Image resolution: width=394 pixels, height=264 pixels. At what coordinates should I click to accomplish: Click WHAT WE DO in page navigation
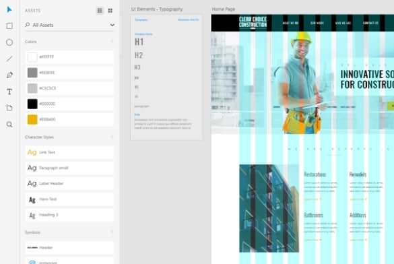coord(290,23)
